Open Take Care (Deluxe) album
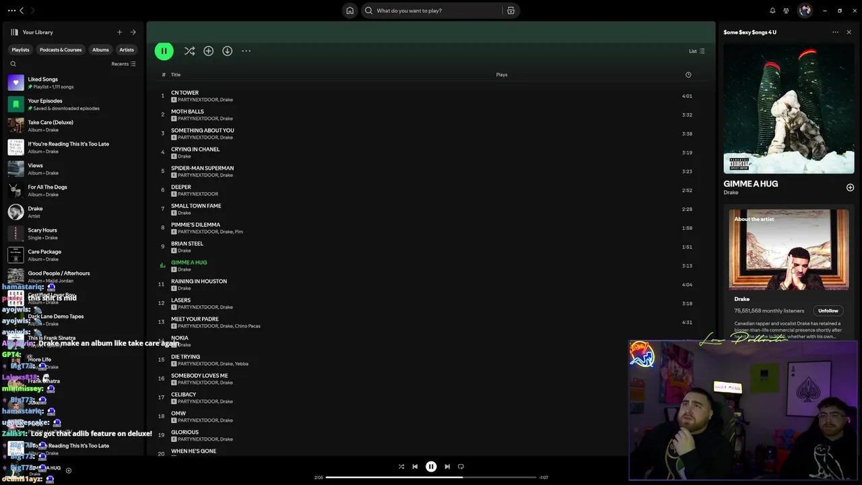The width and height of the screenshot is (862, 485). click(73, 126)
